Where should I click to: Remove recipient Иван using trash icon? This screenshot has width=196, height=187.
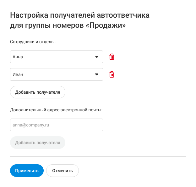pyautogui.click(x=112, y=74)
